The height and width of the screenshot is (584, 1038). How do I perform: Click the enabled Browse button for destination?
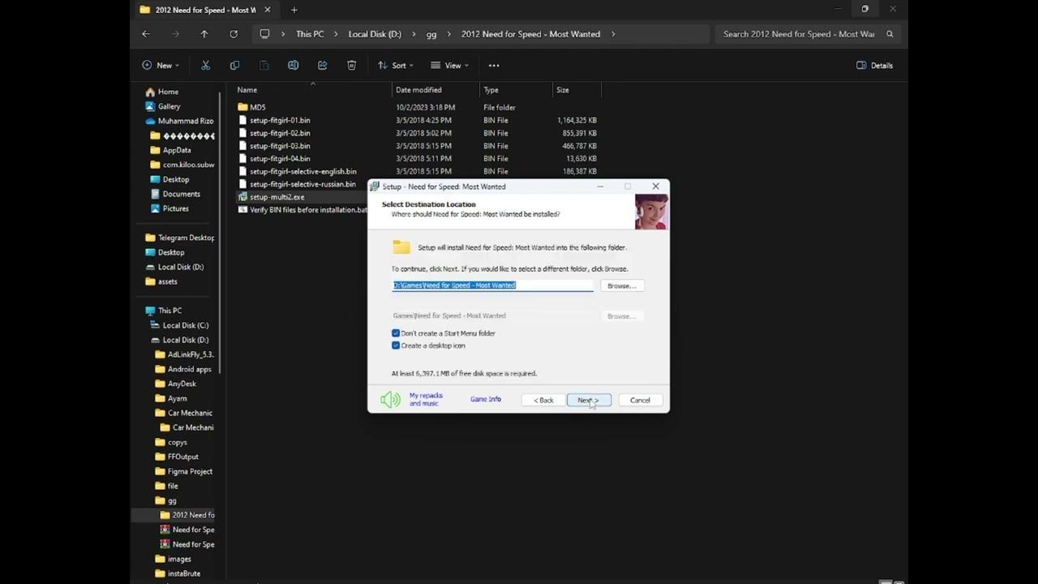pyautogui.click(x=622, y=286)
